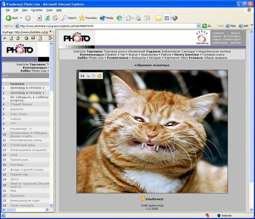Show browsing History
Screen dimensions: 255x219
(119, 18)
